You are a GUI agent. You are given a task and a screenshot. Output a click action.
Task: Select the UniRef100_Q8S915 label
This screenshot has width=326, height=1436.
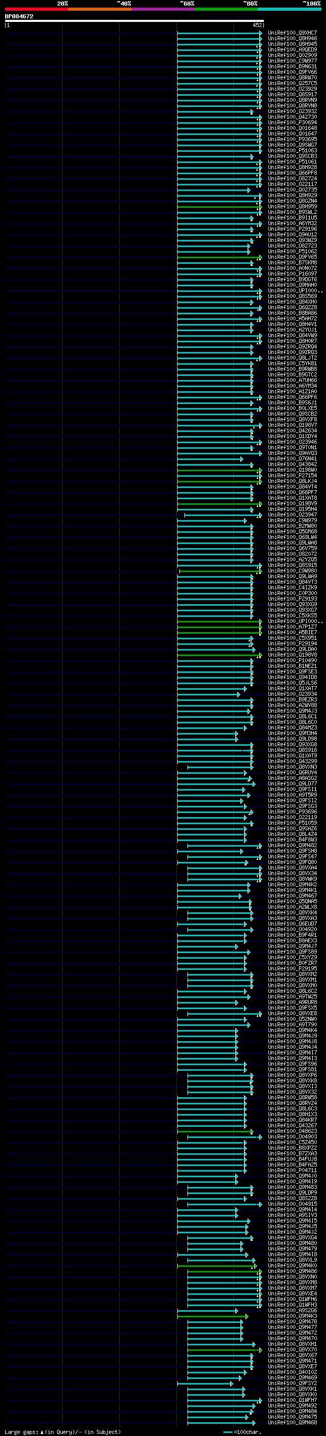pos(292,565)
